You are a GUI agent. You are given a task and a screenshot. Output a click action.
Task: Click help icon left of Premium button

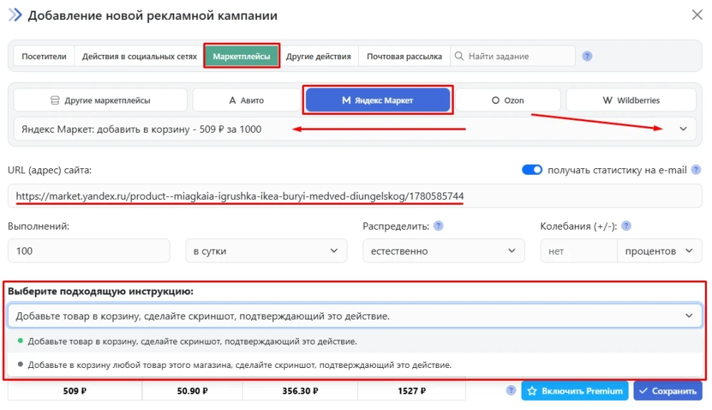(511, 391)
